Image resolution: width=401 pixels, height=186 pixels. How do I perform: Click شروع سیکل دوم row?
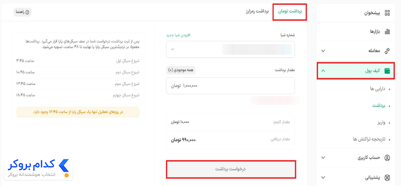pyautogui.click(x=78, y=72)
